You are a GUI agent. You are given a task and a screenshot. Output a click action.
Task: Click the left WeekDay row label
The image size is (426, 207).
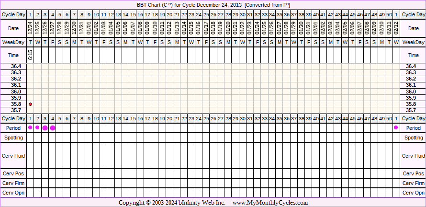pyautogui.click(x=13, y=43)
